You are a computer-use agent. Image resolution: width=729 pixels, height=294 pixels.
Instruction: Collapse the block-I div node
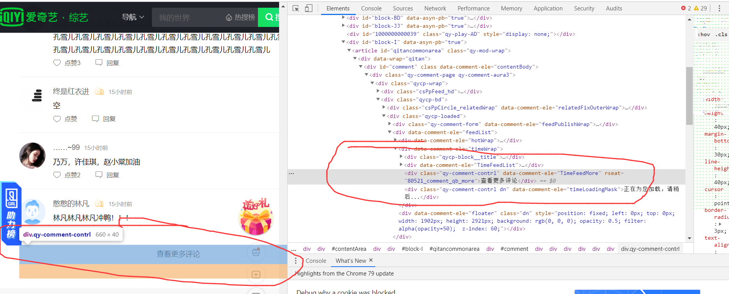pos(343,42)
